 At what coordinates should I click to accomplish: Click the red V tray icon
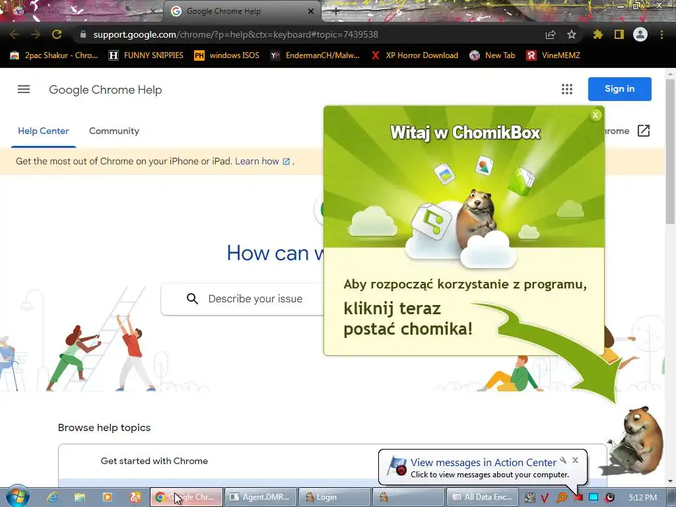pyautogui.click(x=545, y=498)
